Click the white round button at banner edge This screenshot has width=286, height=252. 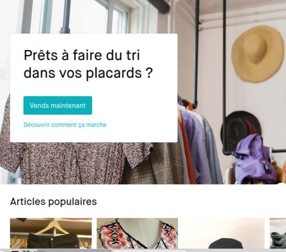tap(282, 185)
